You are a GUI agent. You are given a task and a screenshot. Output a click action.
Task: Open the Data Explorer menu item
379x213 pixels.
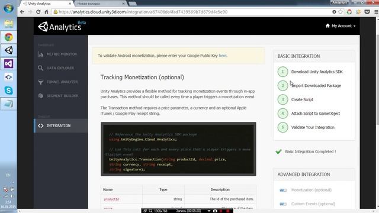click(61, 68)
